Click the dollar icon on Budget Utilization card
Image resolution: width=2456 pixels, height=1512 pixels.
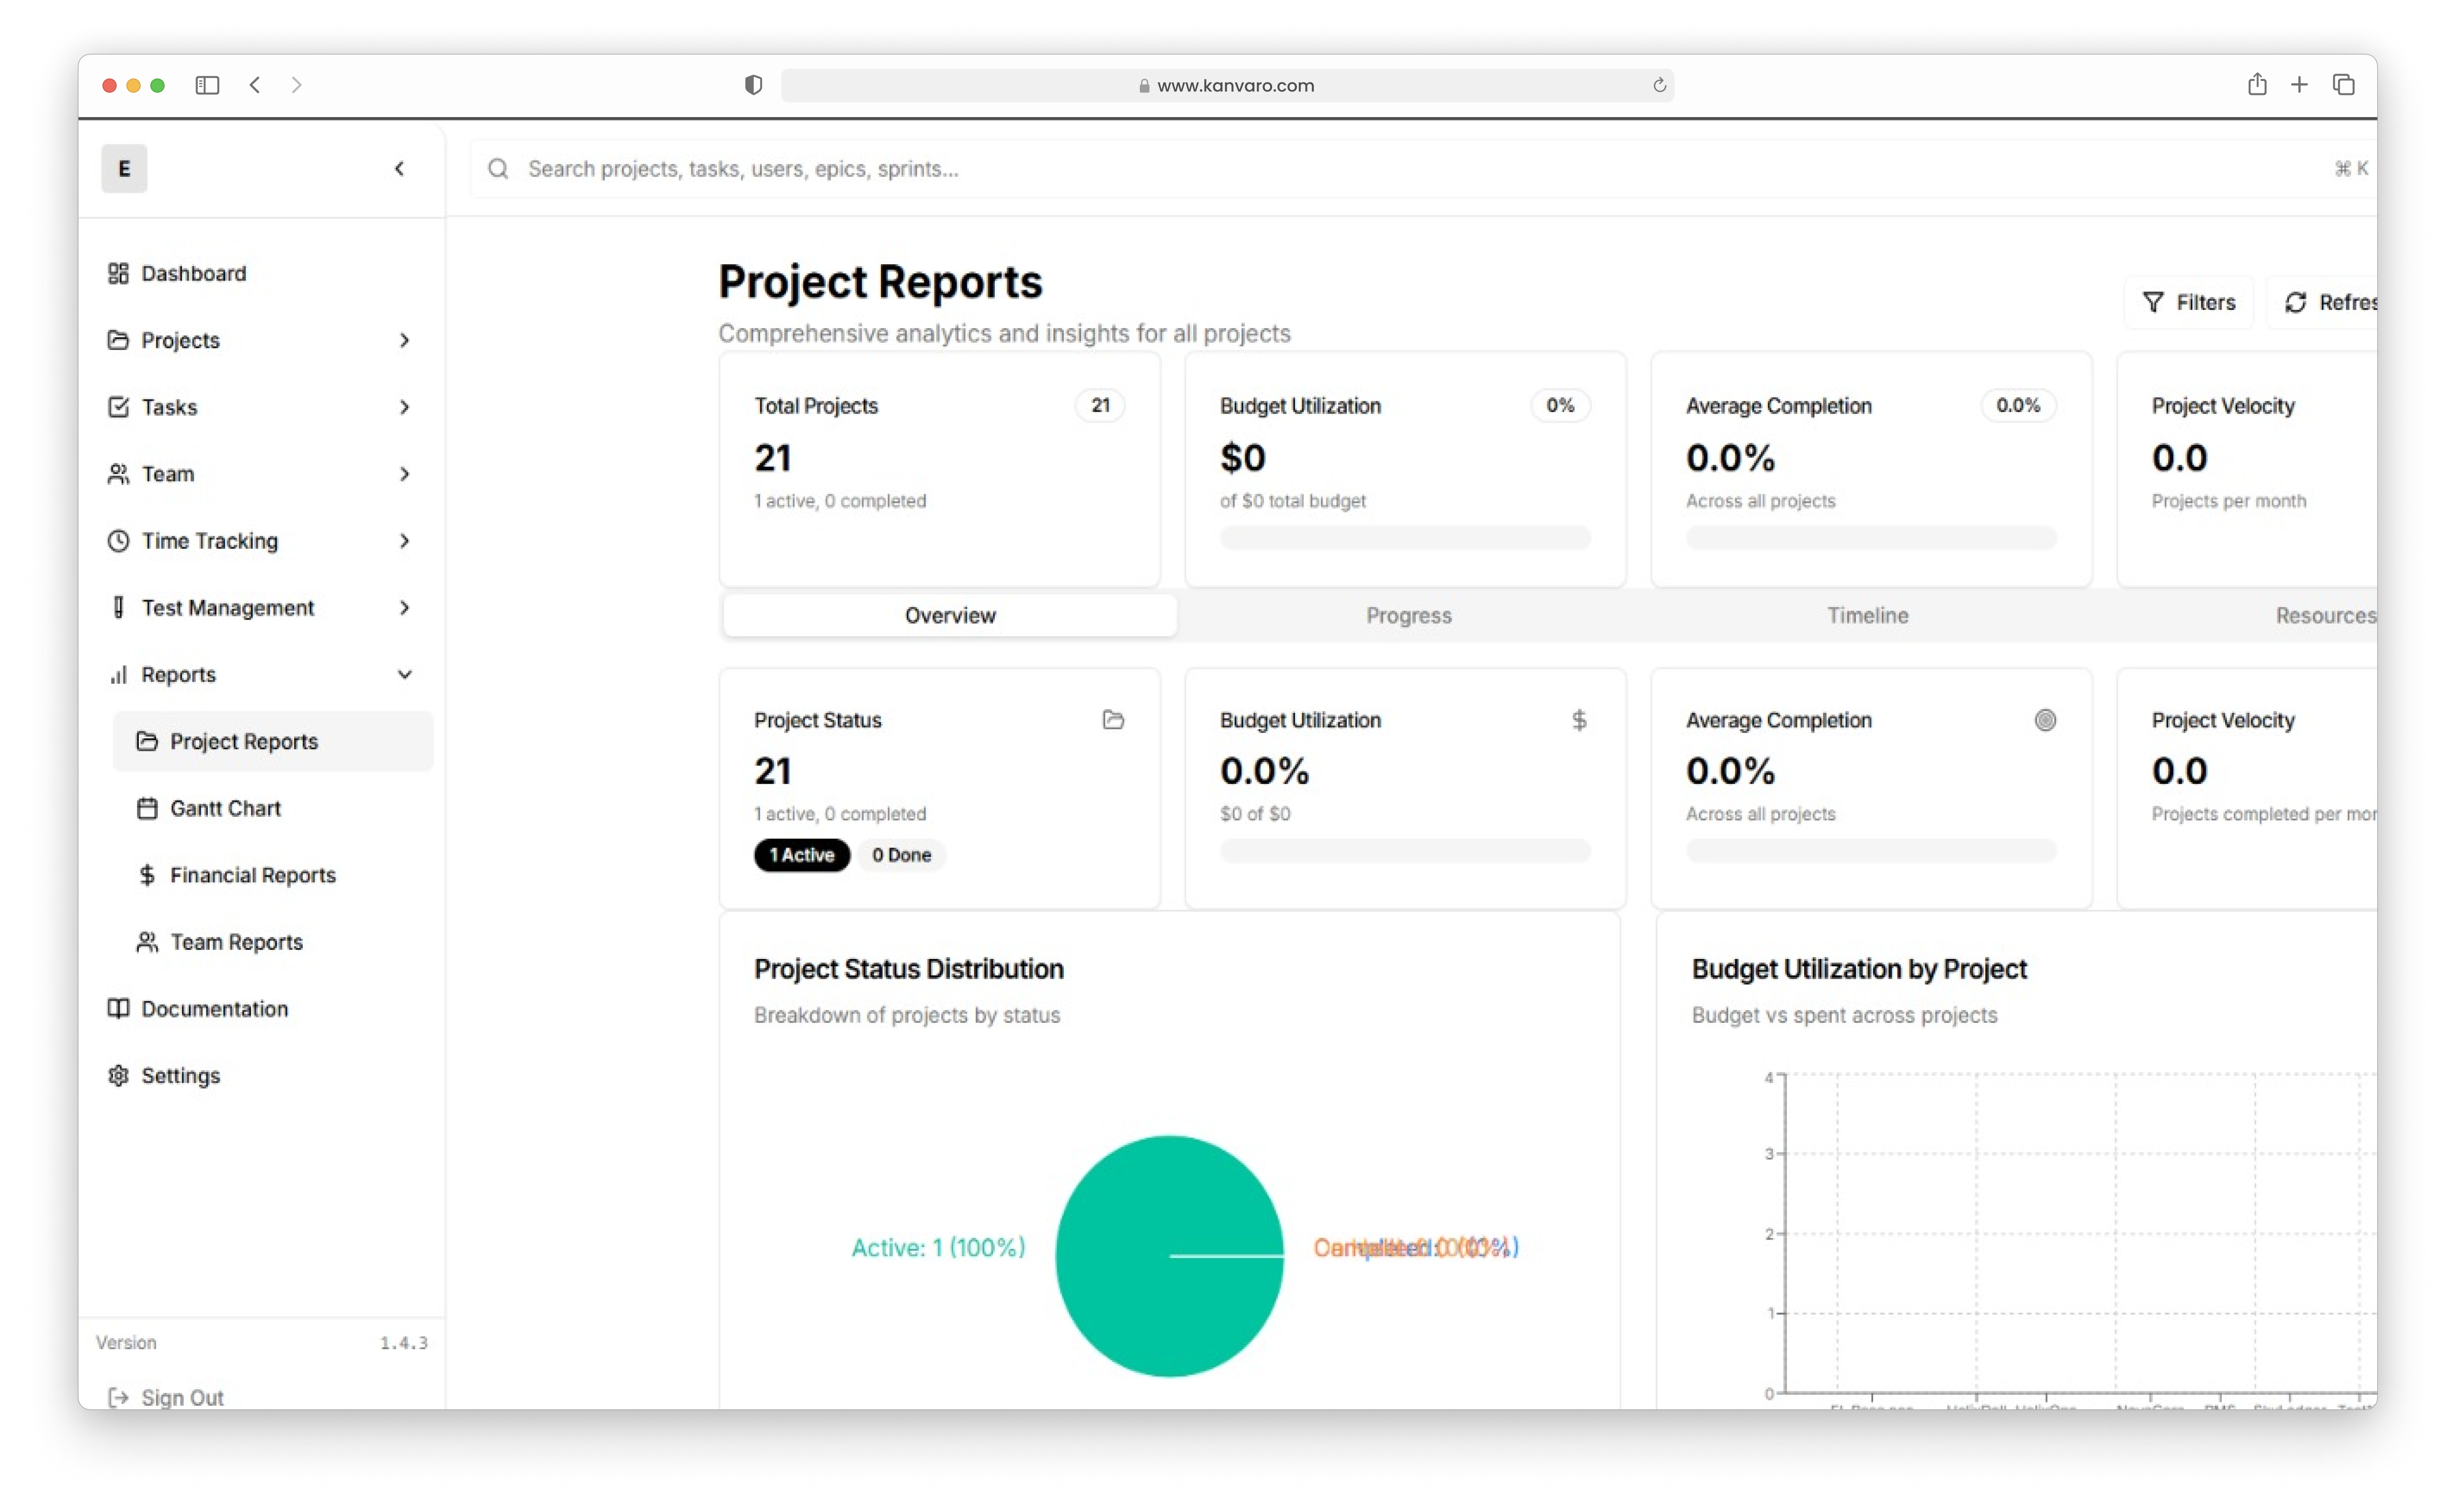click(x=1578, y=719)
